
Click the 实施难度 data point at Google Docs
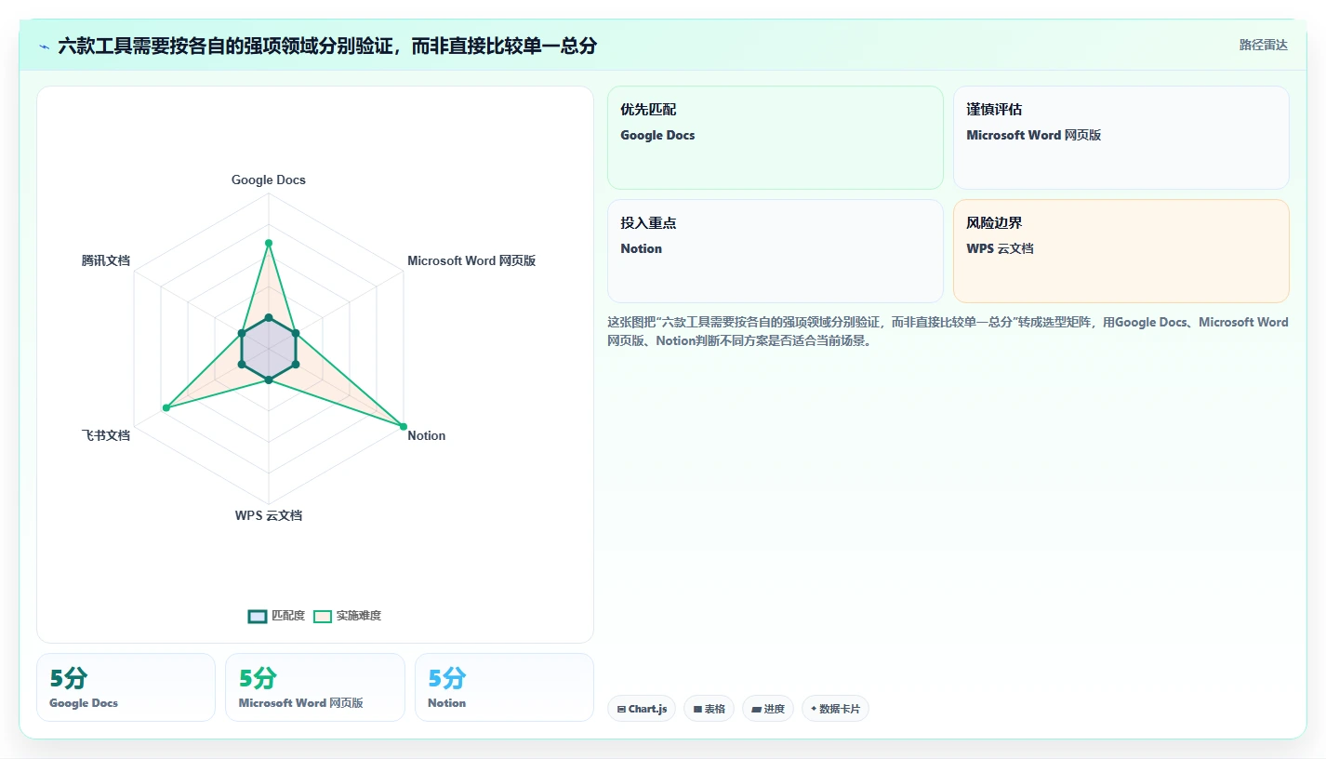tap(269, 243)
